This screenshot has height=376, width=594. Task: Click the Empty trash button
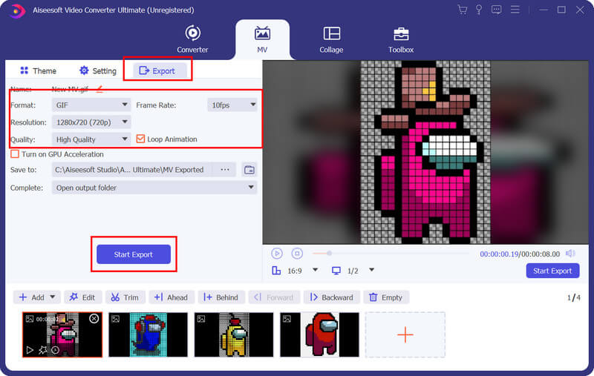click(x=386, y=297)
